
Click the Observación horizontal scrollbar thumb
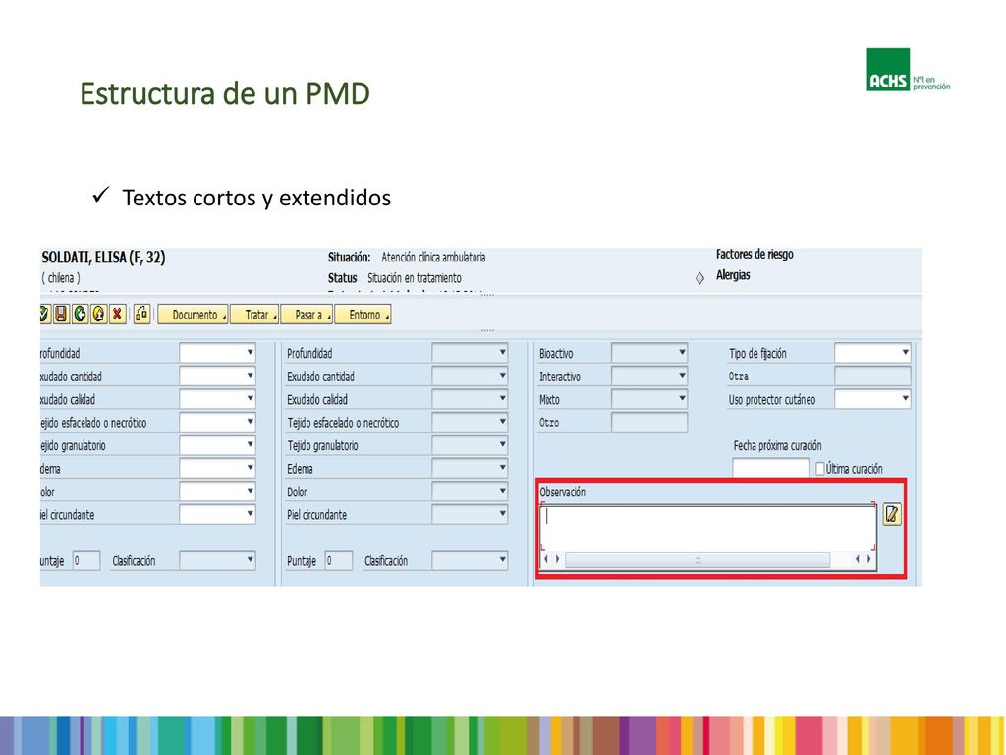click(698, 559)
